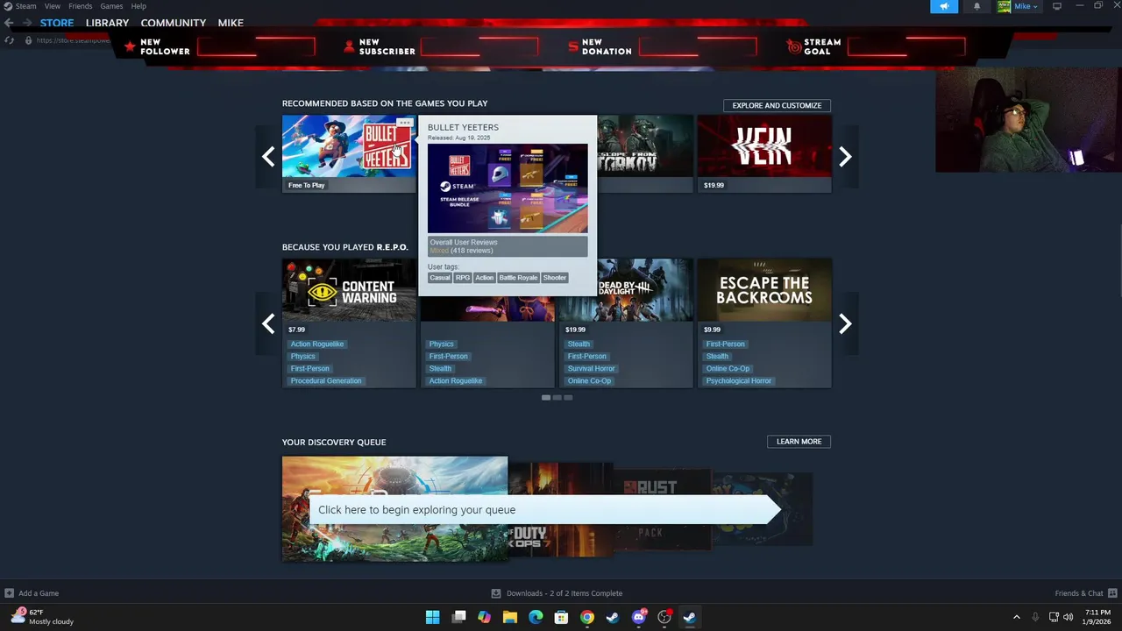
Task: Open Friends & Chat text link
Action: click(1079, 593)
